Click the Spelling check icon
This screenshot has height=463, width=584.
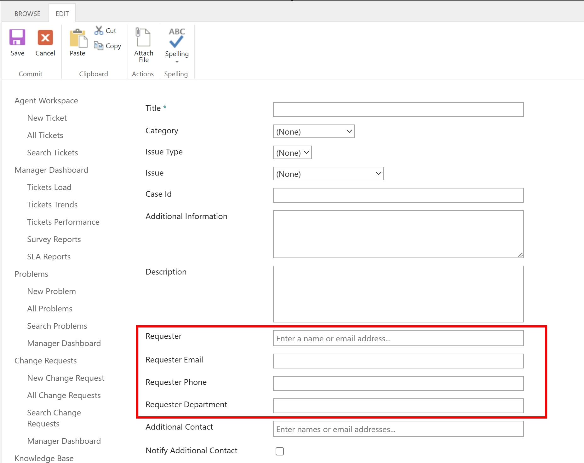pyautogui.click(x=177, y=38)
